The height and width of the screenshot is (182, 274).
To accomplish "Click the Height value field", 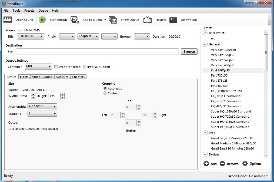I will tap(54, 96).
